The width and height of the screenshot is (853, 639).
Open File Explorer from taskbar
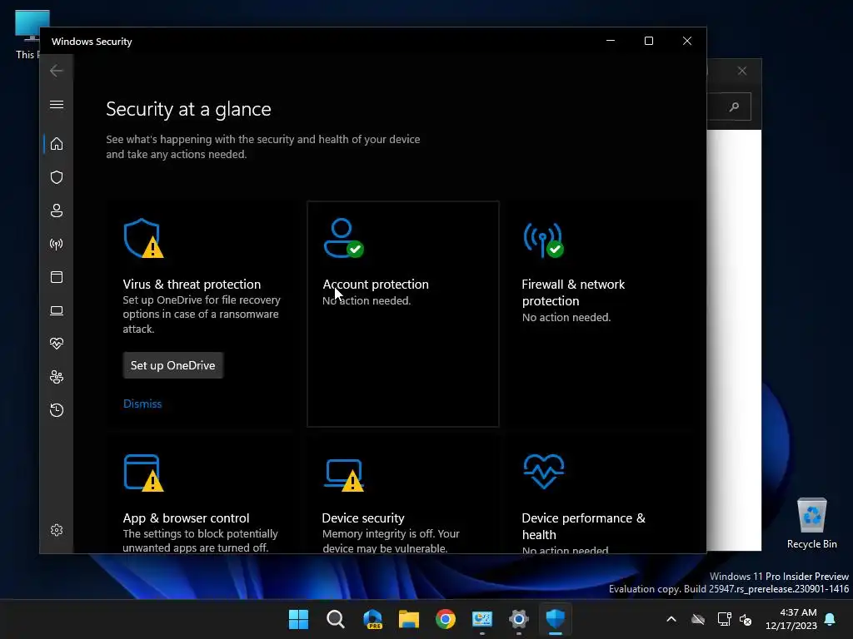408,619
